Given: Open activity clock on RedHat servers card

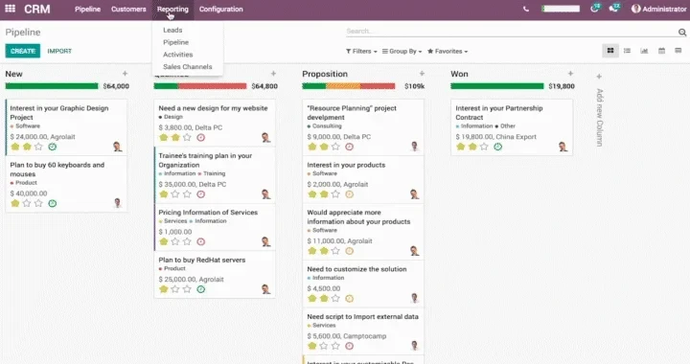Looking at the screenshot, I should click(200, 289).
